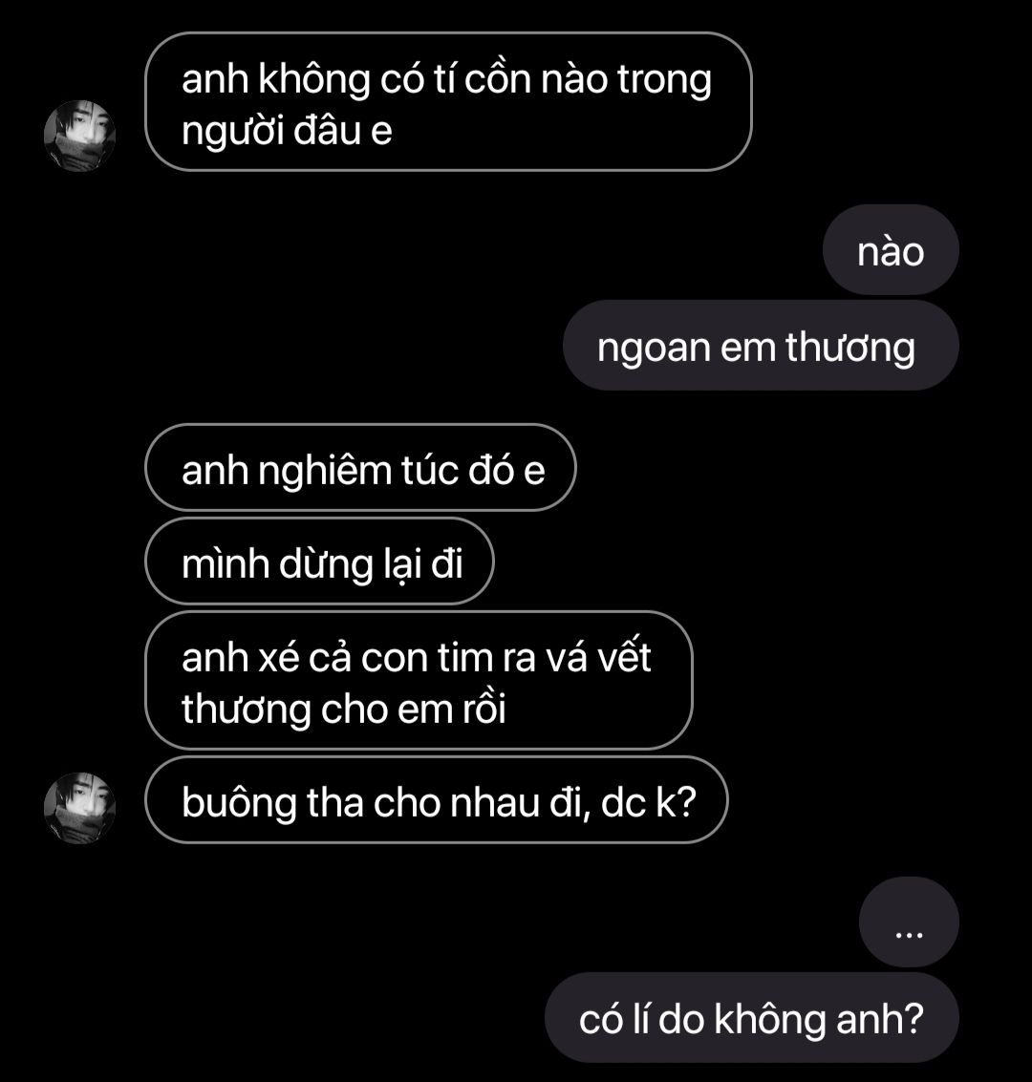The width and height of the screenshot is (1032, 1082).
Task: Tap the sent '...' message bubble
Action: point(909,922)
